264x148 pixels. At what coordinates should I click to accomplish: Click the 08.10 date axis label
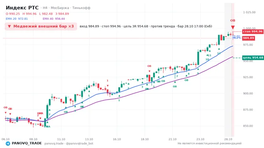point(33,139)
